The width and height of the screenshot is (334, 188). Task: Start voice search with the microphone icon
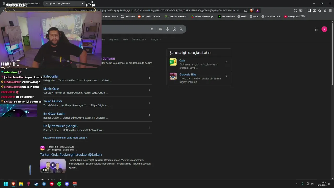tap(167, 29)
